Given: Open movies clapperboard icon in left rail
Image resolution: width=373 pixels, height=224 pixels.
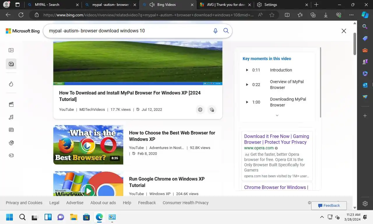Looking at the screenshot, I should tap(11, 104).
